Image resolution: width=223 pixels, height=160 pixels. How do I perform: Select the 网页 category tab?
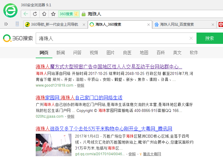[x=44, y=53]
